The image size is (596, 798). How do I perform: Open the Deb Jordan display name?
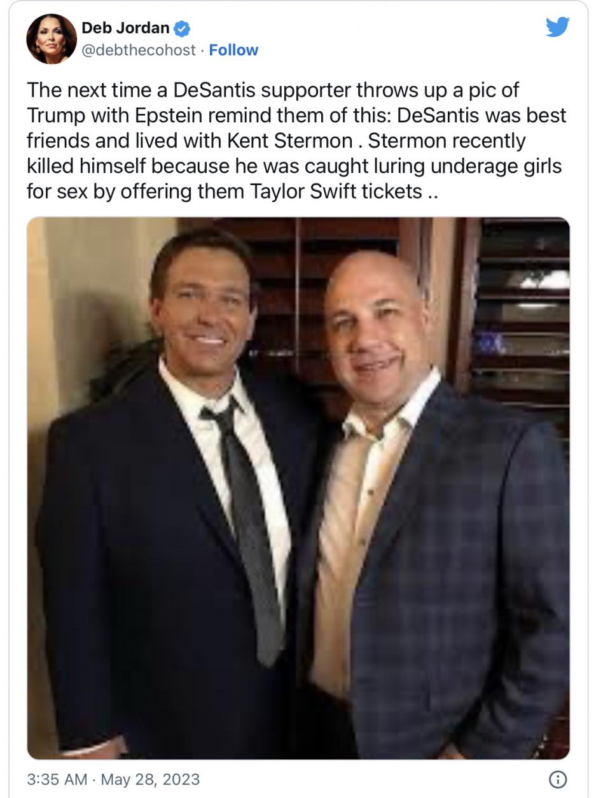pyautogui.click(x=126, y=28)
